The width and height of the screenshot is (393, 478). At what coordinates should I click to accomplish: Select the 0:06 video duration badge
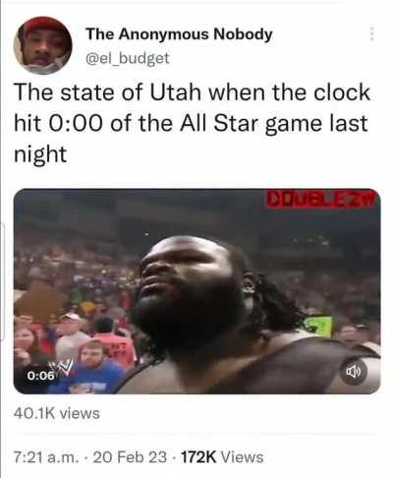40,376
